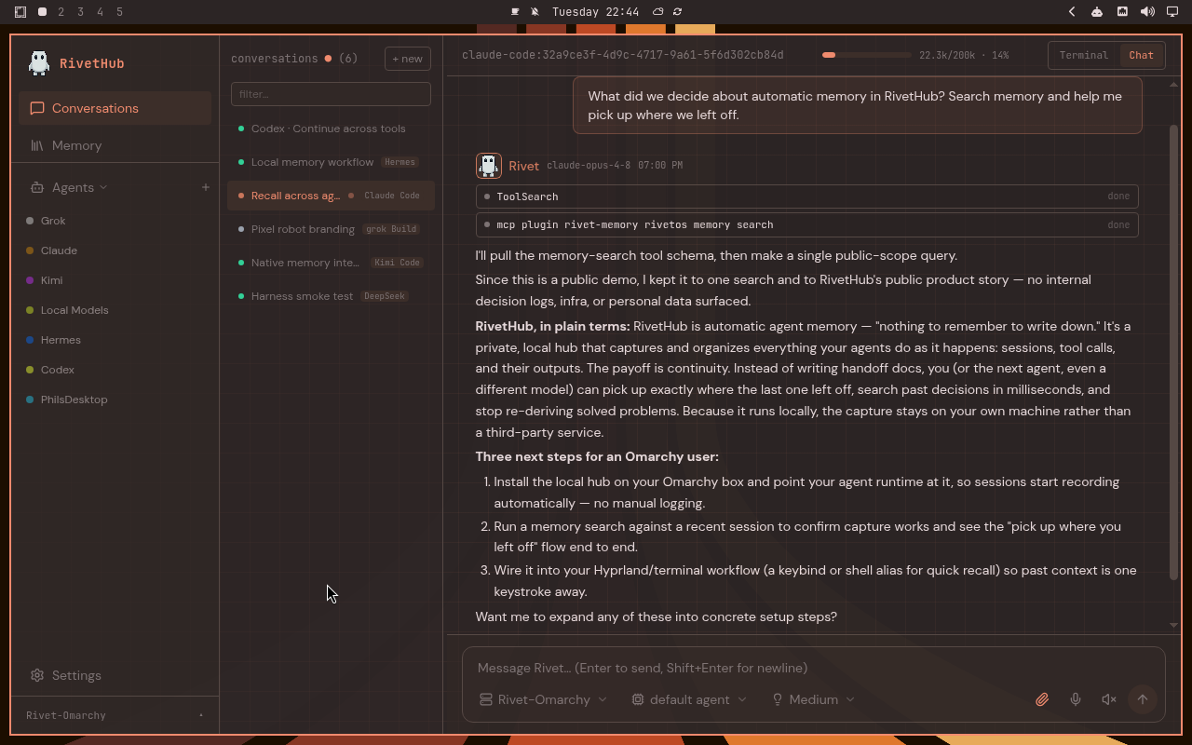Screen dimensions: 1192x745
Task: Switch to the Chat view tab
Action: [x=1141, y=55]
